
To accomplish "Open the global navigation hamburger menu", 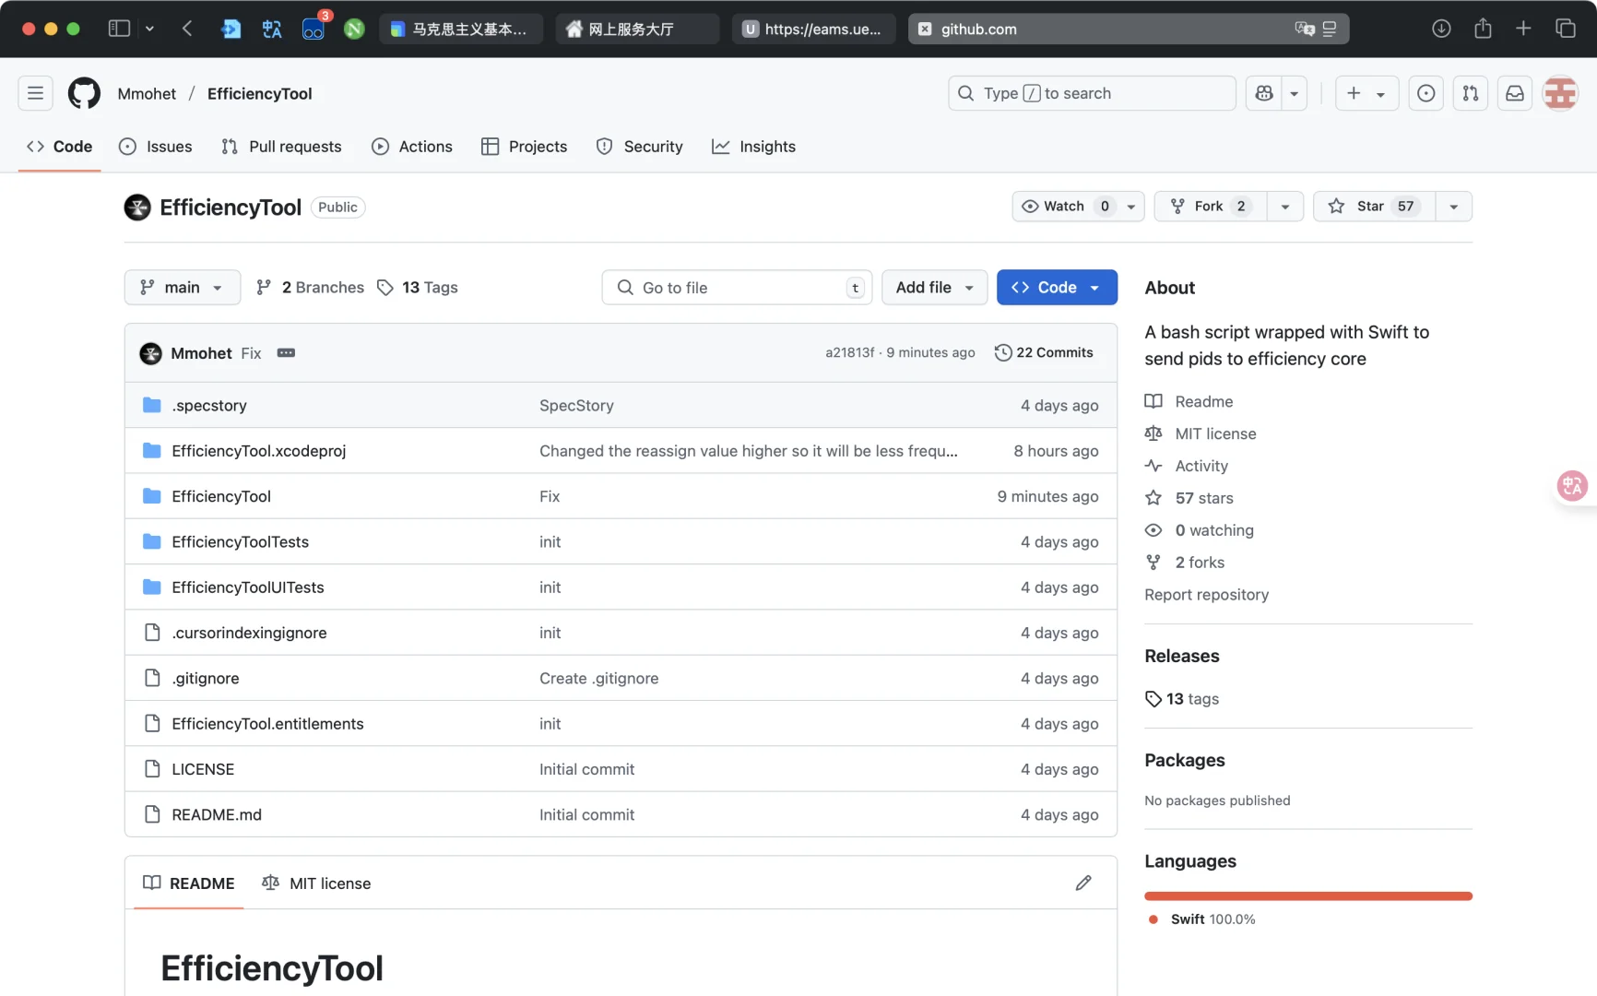I will coord(35,93).
